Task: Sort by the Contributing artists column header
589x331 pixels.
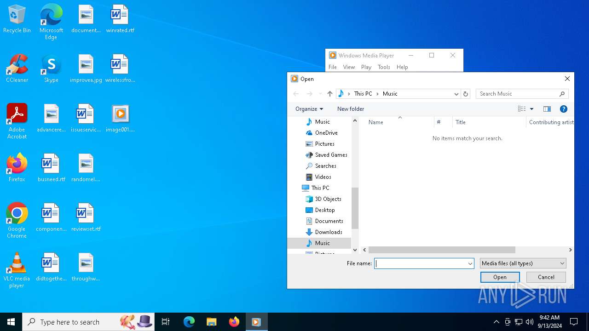Action: pyautogui.click(x=550, y=122)
